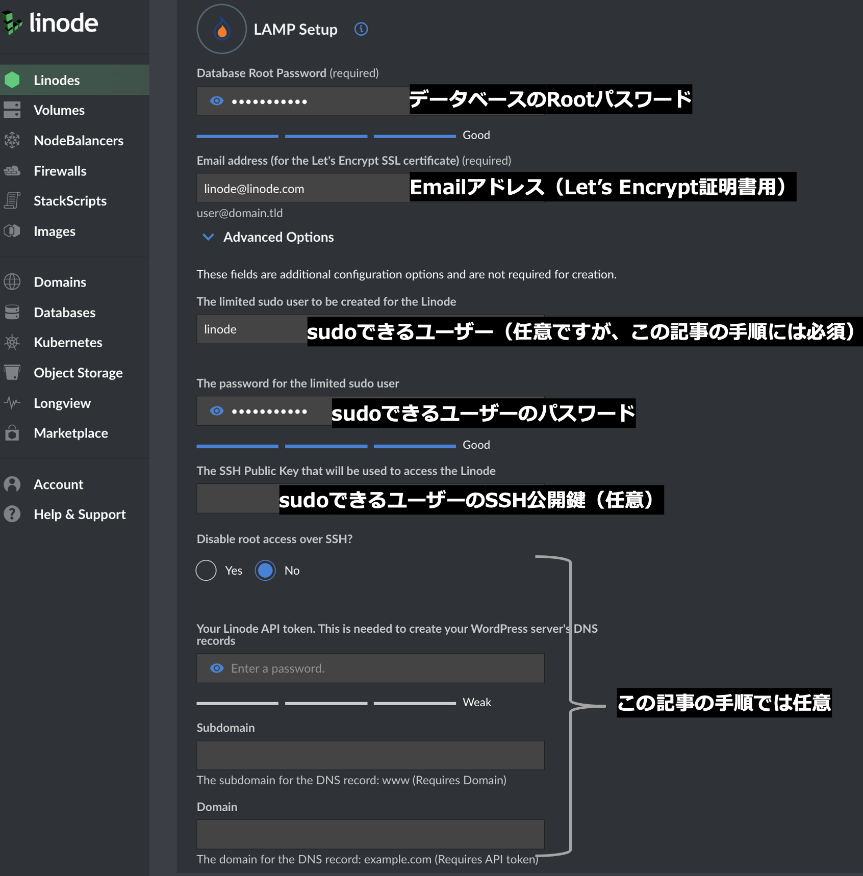Open Longview section
This screenshot has height=876, width=863.
[74, 403]
